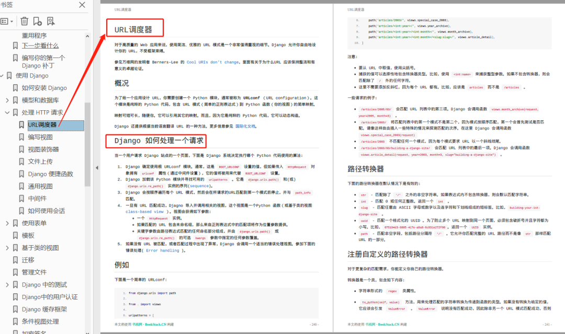Select the 使用 Django bookmark
Screen dimensions: 565x334
32,76
